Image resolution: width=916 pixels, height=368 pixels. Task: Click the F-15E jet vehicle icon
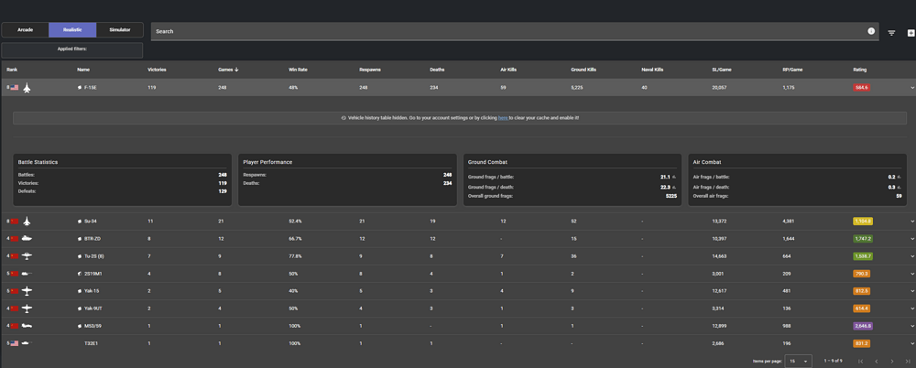pos(27,88)
